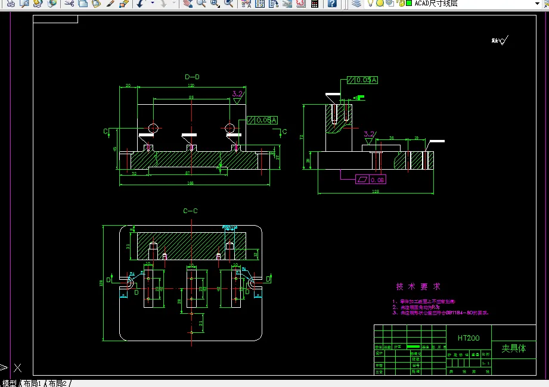Select the Zoom Window tool
Viewport: 549px width, 387px height.
pyautogui.click(x=215, y=4)
